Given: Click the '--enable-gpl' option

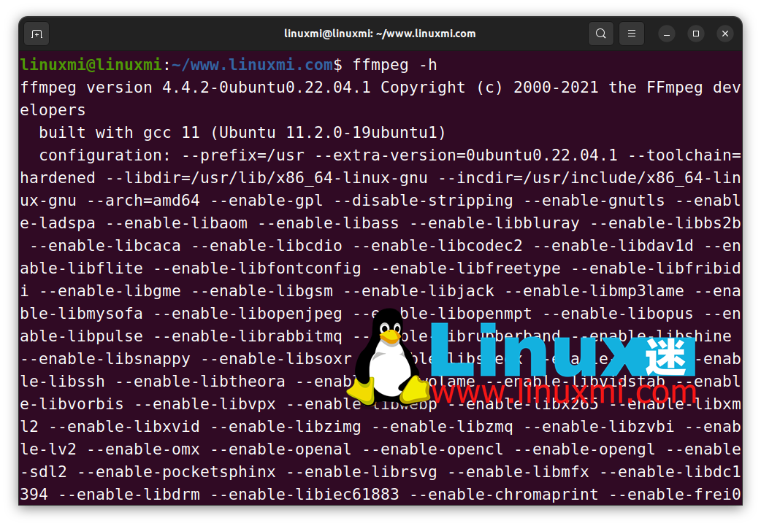Looking at the screenshot, I should pos(267,201).
